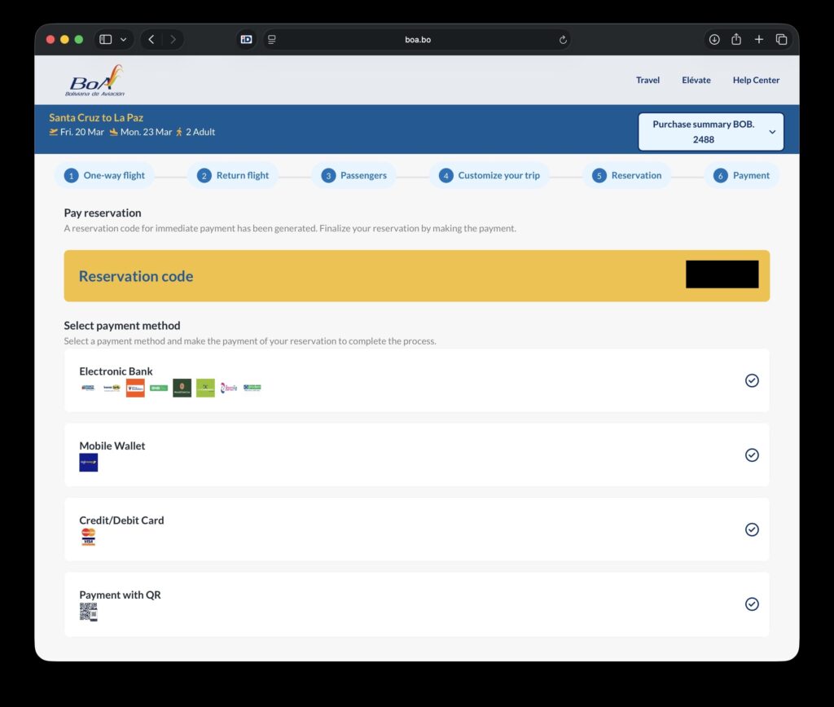Click the boa.bo address bar
The image size is (834, 707).
[x=417, y=40]
